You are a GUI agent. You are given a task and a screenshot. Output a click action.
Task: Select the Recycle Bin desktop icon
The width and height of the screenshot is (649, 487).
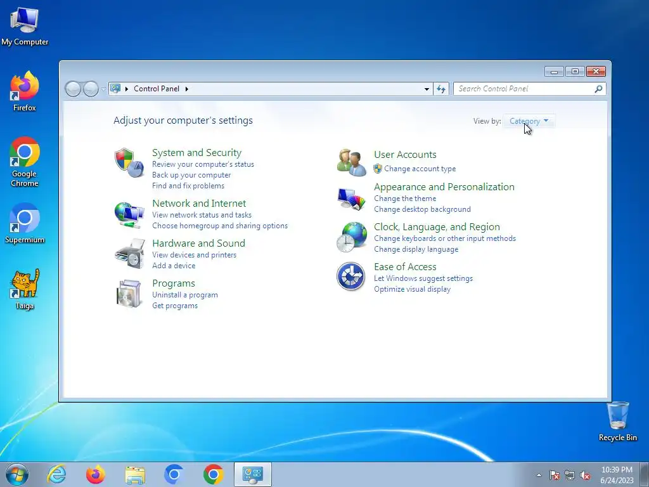point(617,422)
